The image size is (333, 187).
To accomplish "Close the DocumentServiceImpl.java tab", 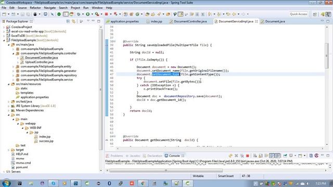I will 257,21.
